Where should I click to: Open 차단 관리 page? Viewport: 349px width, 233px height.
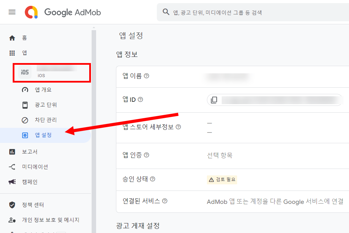46,120
